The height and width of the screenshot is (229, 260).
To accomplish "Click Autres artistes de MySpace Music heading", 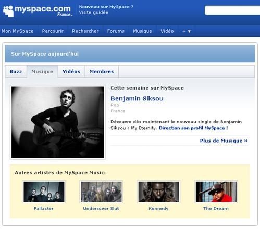I will [x=60, y=173].
